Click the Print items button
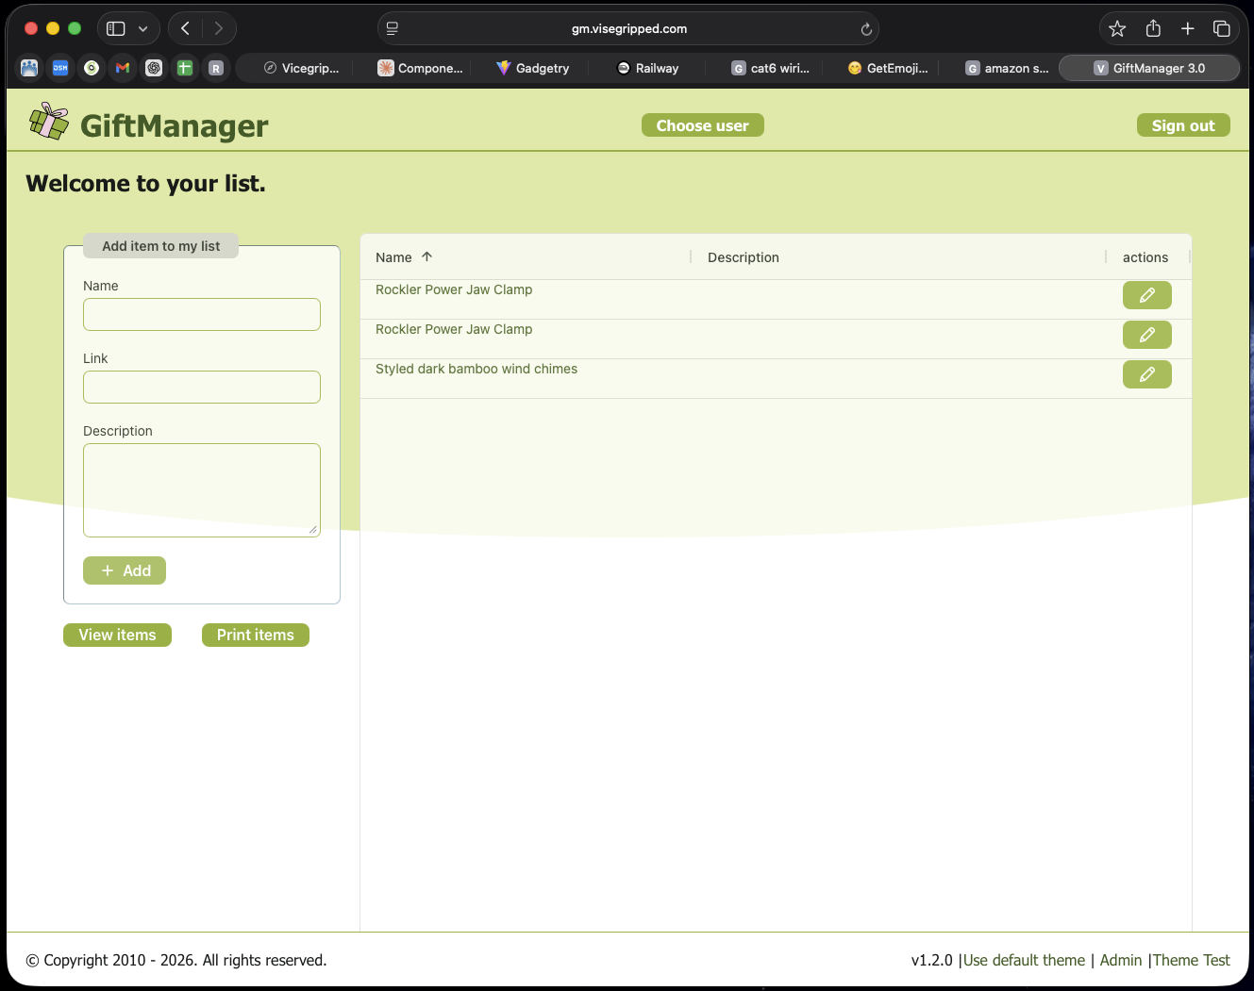1254x991 pixels. pos(256,635)
